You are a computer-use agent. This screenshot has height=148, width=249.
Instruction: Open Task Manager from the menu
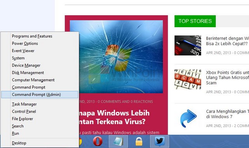tap(24, 104)
